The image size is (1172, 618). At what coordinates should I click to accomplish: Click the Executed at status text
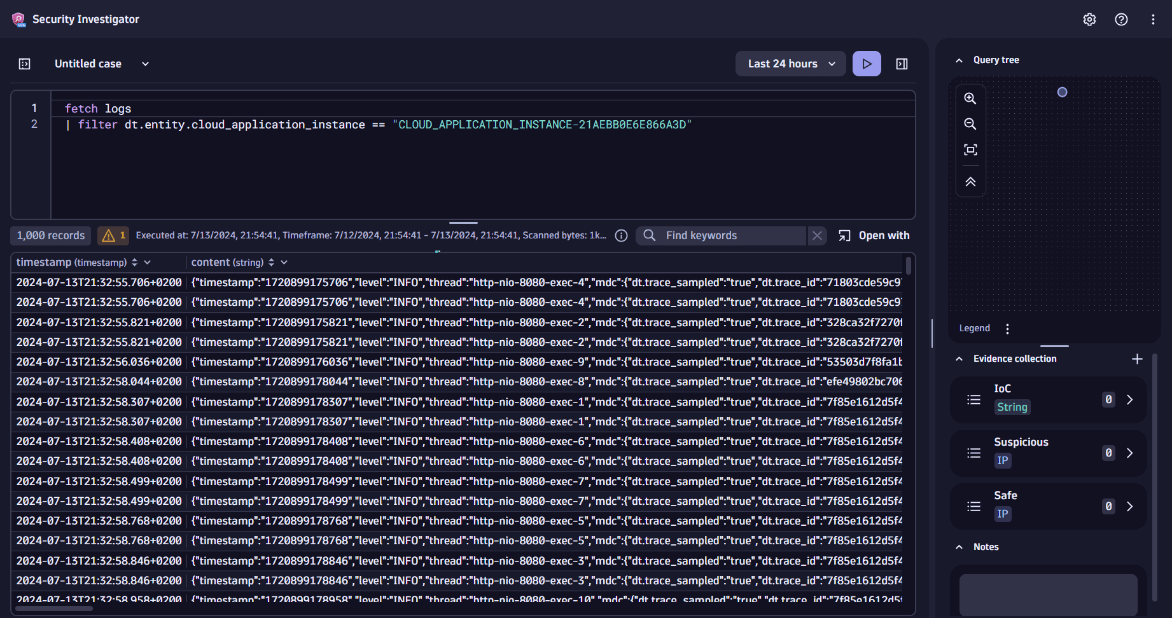371,236
